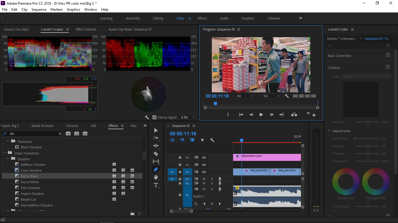Clear the effects search field
The image size is (398, 223).
pos(60,134)
